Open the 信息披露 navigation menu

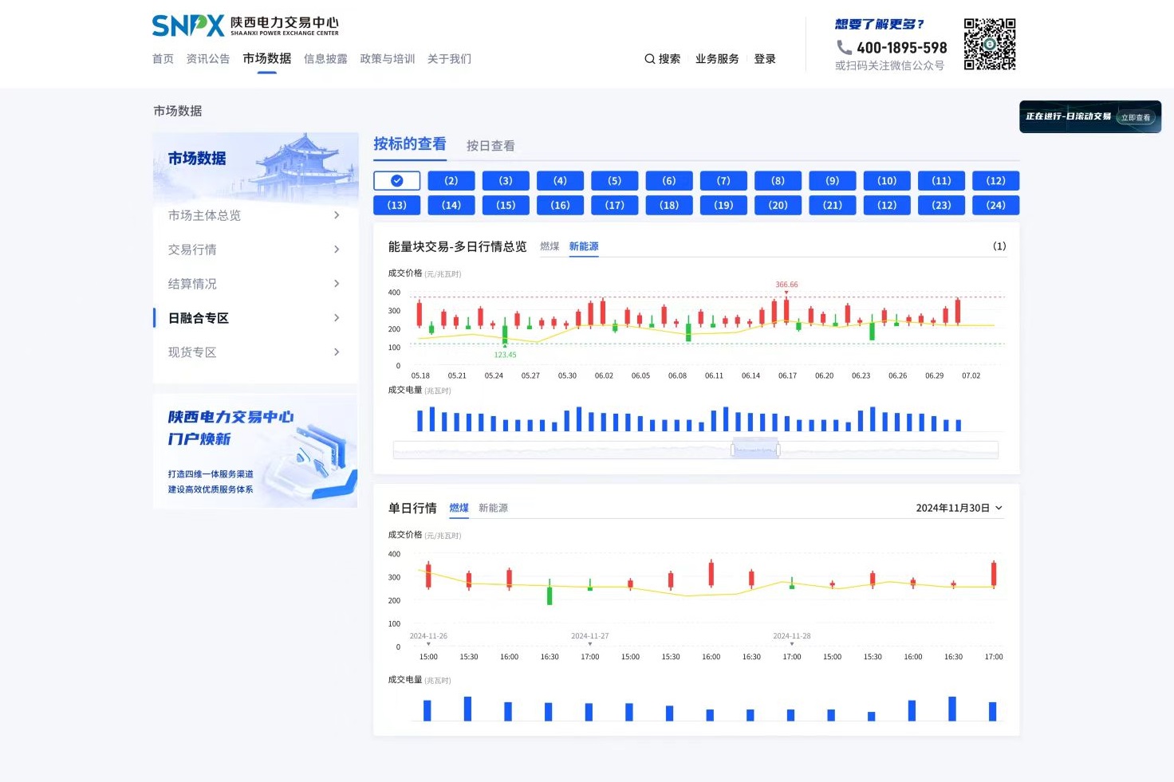click(x=325, y=59)
